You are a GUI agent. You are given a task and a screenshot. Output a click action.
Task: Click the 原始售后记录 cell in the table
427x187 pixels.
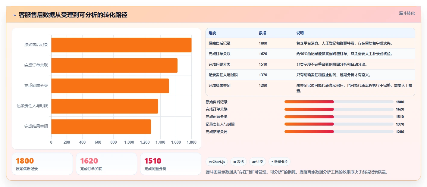coord(219,43)
